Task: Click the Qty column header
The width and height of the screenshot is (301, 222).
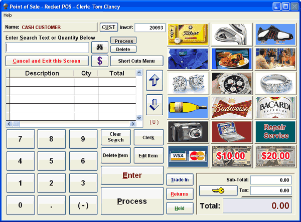Action: 86,73
